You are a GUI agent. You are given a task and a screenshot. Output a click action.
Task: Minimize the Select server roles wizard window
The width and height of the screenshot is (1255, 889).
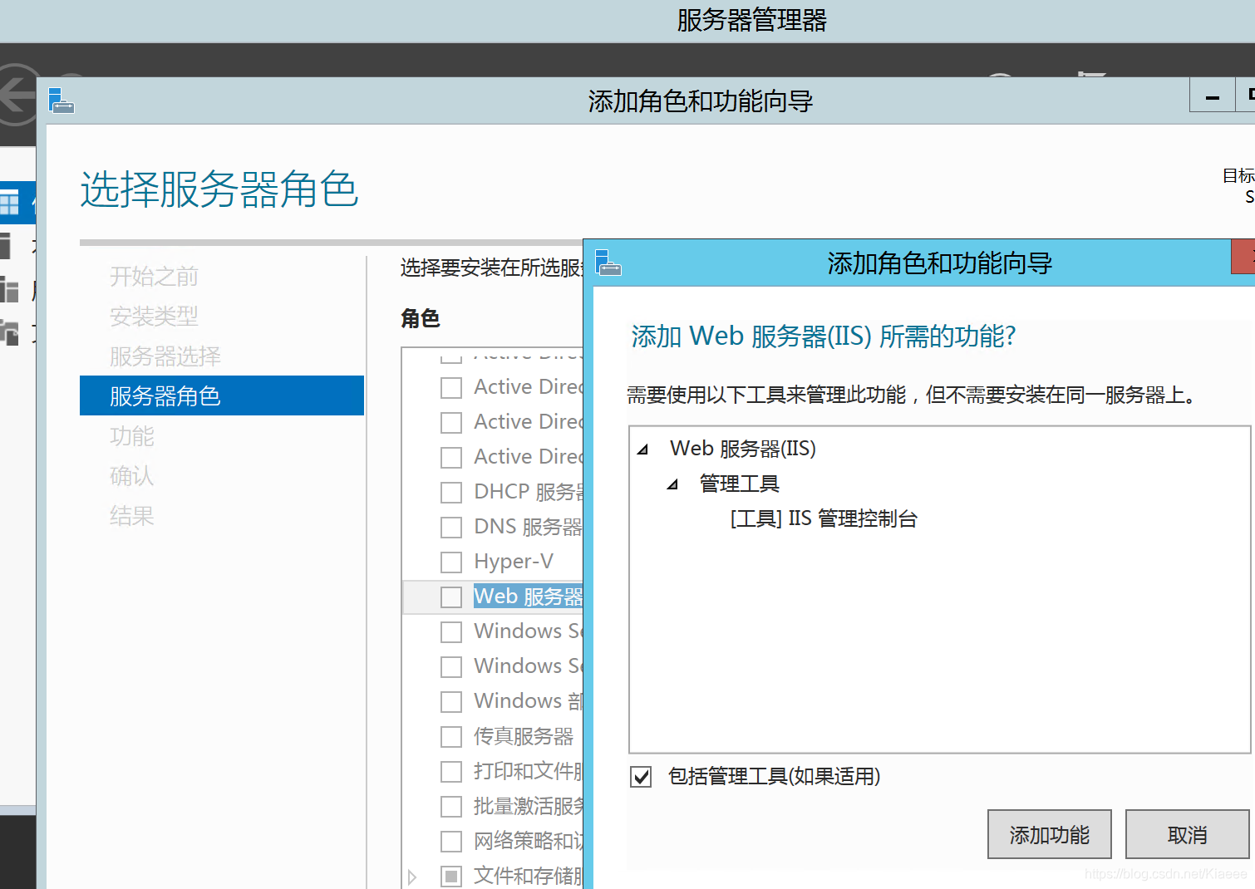point(1213,96)
